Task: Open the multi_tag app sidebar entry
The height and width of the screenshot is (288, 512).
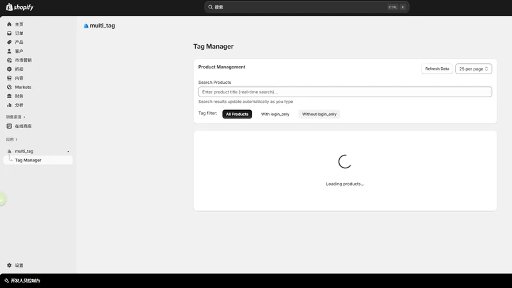Action: point(38,151)
